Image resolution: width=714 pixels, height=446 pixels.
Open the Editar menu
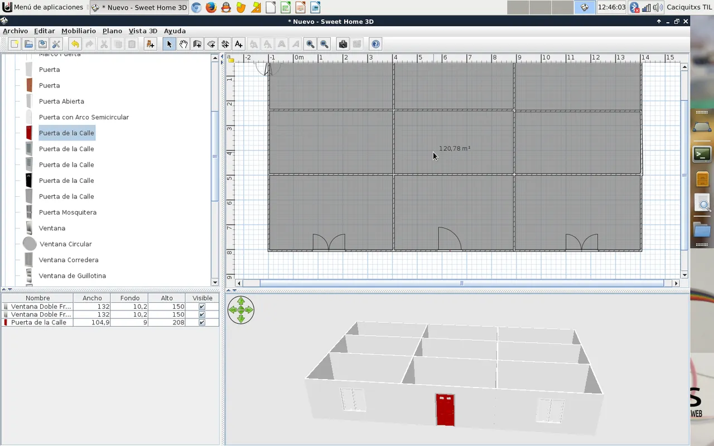tap(44, 31)
